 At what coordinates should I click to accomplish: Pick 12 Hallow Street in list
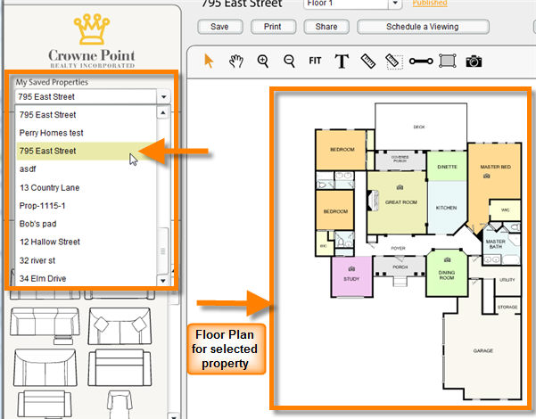(50, 242)
